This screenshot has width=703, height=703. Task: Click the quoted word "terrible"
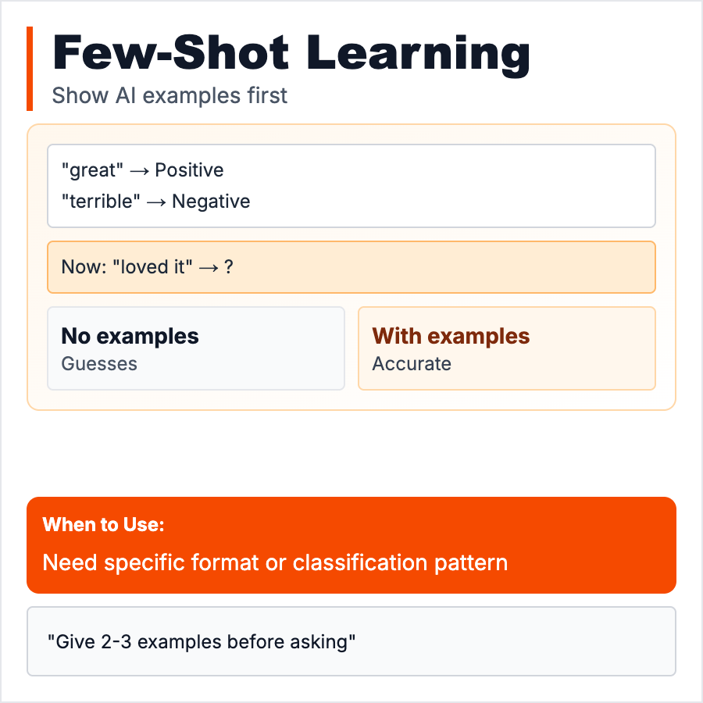(x=101, y=202)
